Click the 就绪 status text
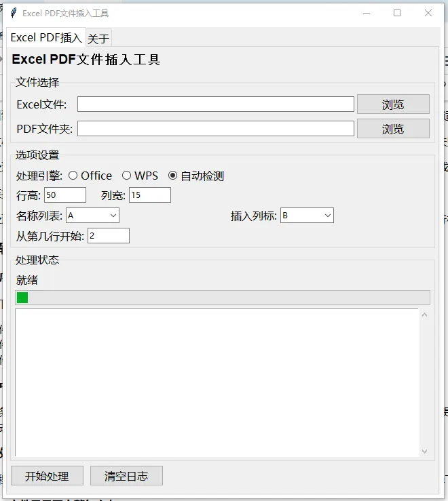The image size is (448, 501). pos(27,280)
